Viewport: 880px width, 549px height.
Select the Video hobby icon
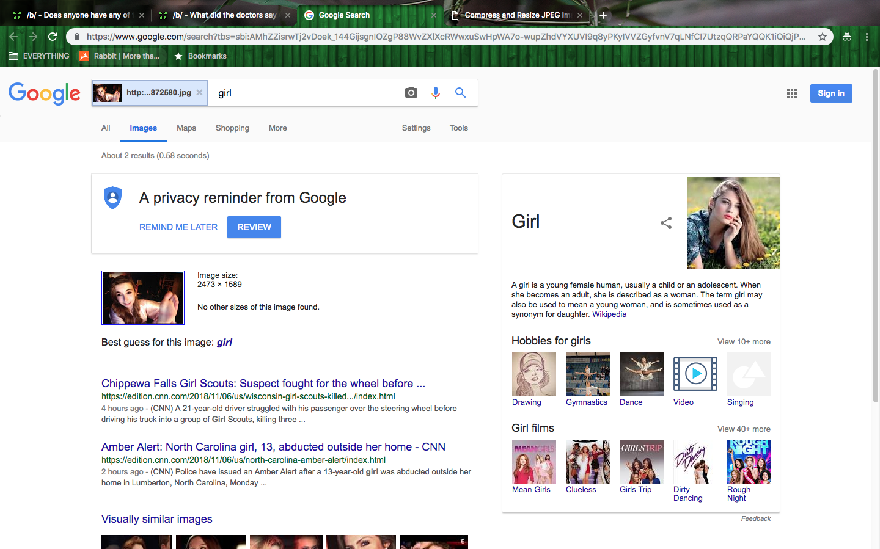tap(695, 374)
